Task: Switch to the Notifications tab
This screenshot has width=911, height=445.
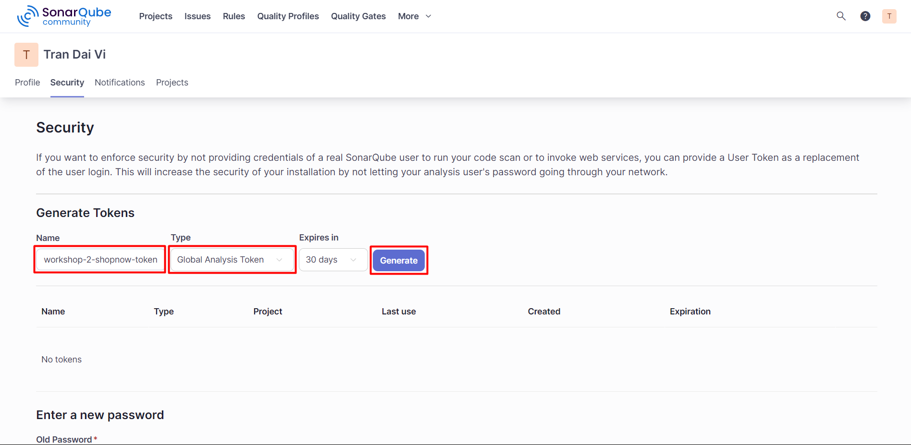Action: pos(119,82)
